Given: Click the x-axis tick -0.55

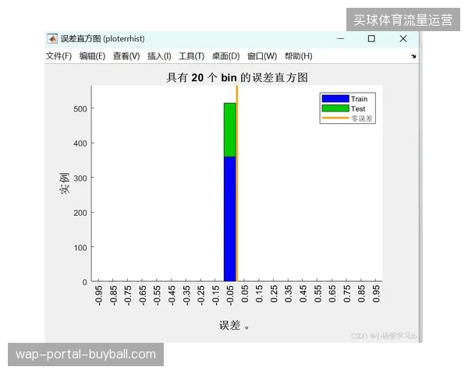Looking at the screenshot, I should 157,295.
